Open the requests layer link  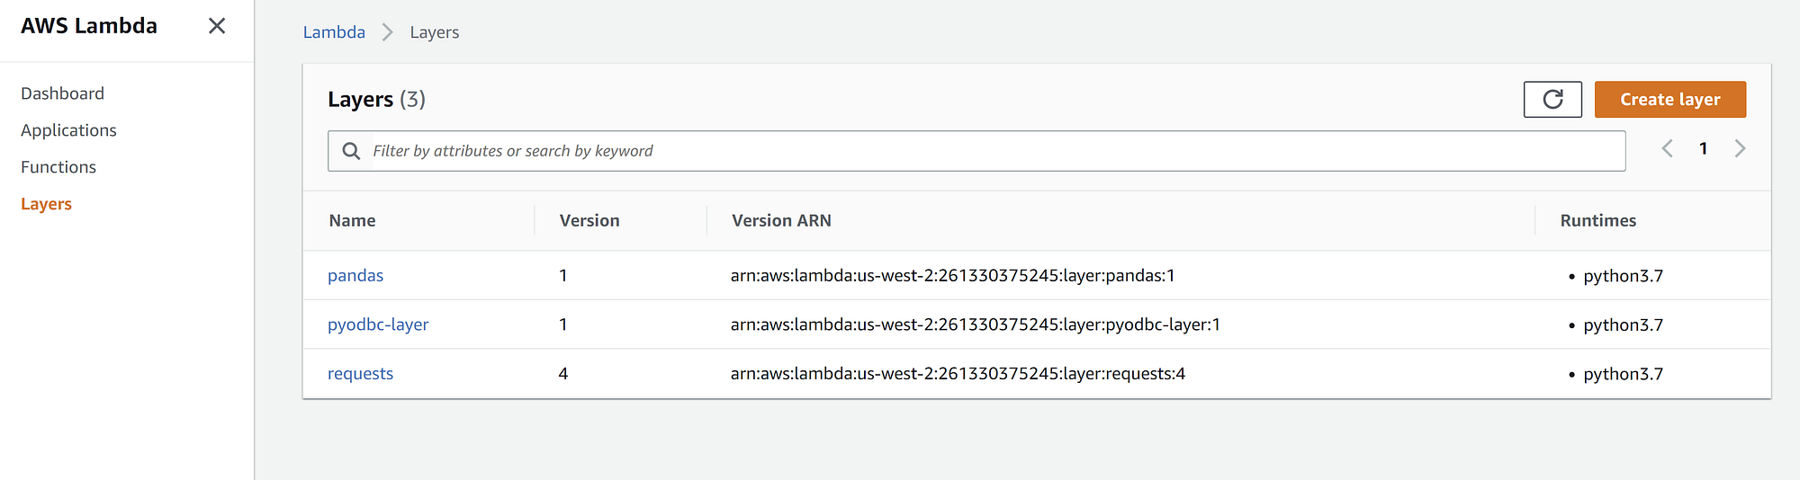click(360, 374)
